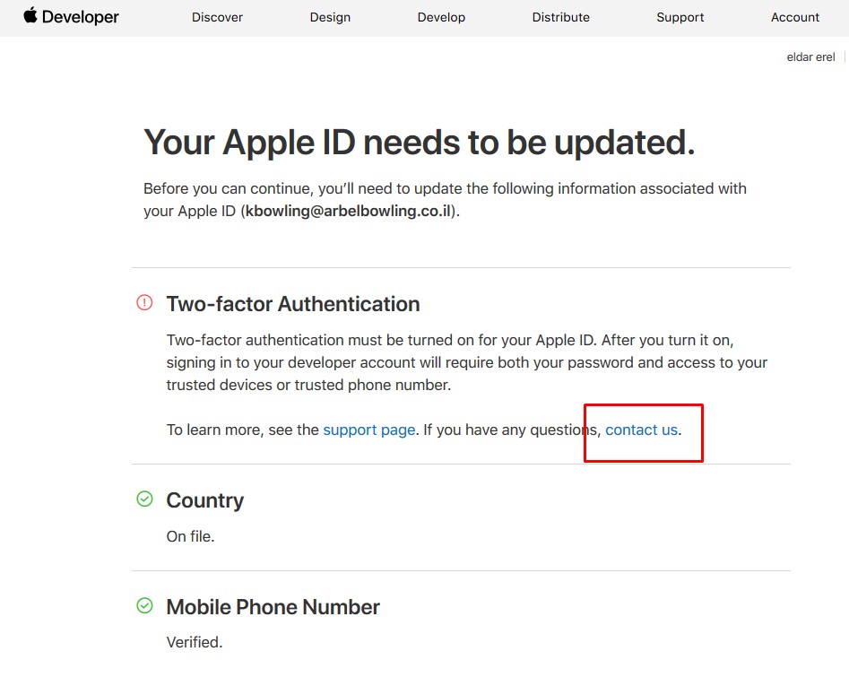Click the "support page" link

point(368,430)
